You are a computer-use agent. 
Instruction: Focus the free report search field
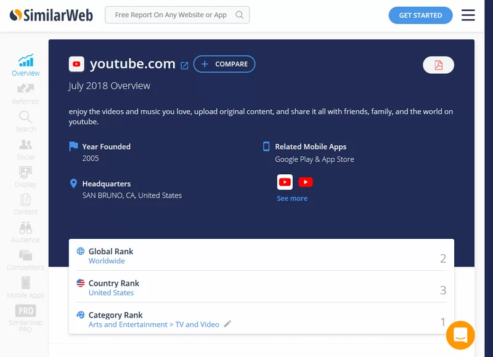(177, 15)
